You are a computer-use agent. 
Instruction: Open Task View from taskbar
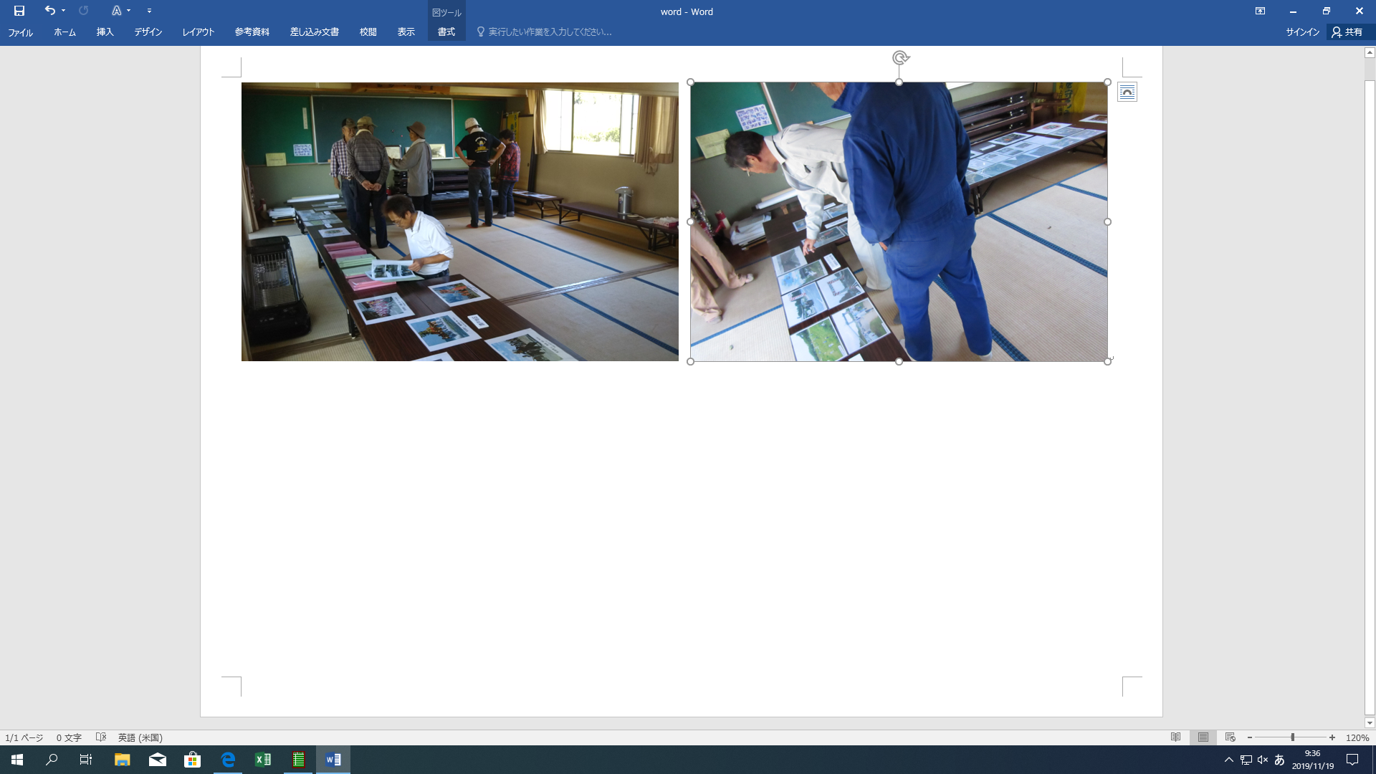point(86,760)
